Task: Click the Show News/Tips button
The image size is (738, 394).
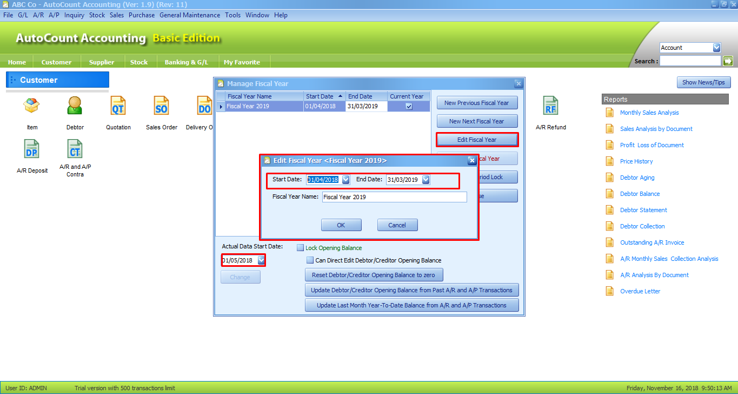Action: [704, 82]
